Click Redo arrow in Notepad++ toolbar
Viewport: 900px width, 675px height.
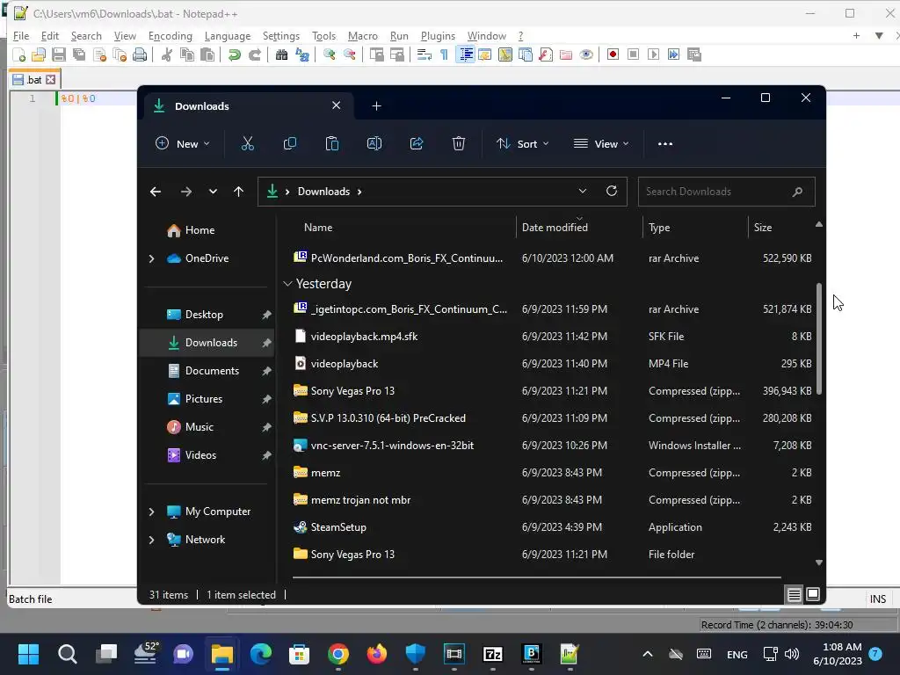254,54
